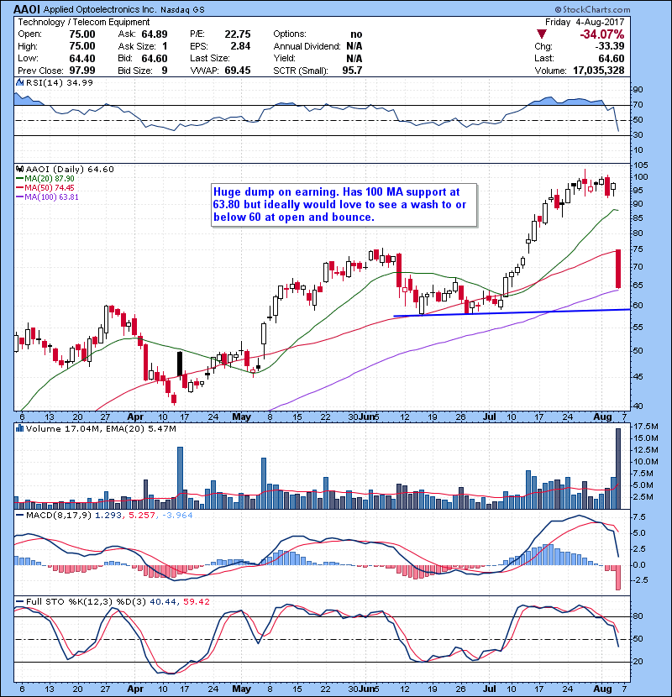
Task: Click the MA(100) 63.81 legend entry
Action: point(47,197)
